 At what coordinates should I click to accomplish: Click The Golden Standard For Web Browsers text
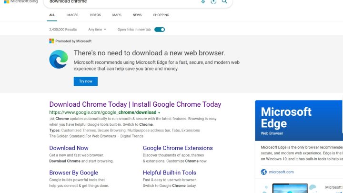(96, 136)
